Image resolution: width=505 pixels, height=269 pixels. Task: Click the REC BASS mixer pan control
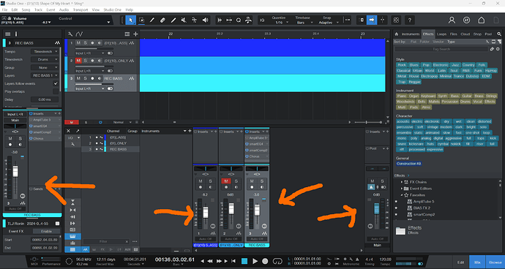[x=257, y=169]
